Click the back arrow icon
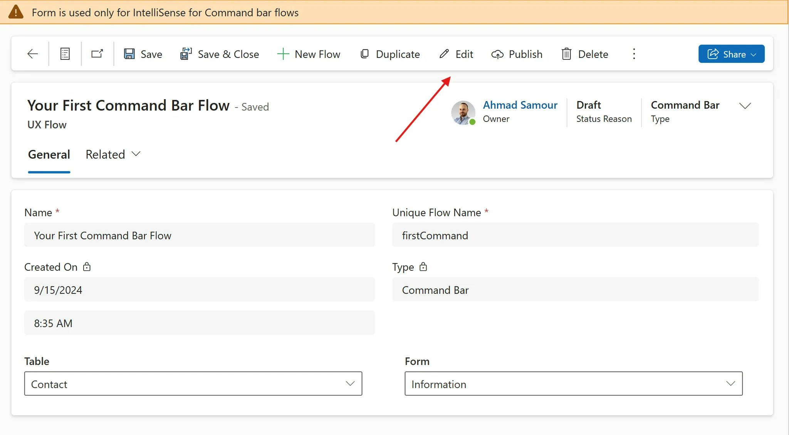Image resolution: width=789 pixels, height=435 pixels. [33, 54]
